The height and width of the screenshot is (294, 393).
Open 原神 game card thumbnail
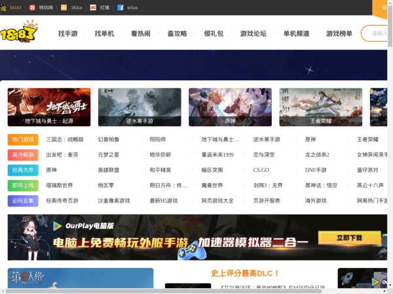[230, 107]
